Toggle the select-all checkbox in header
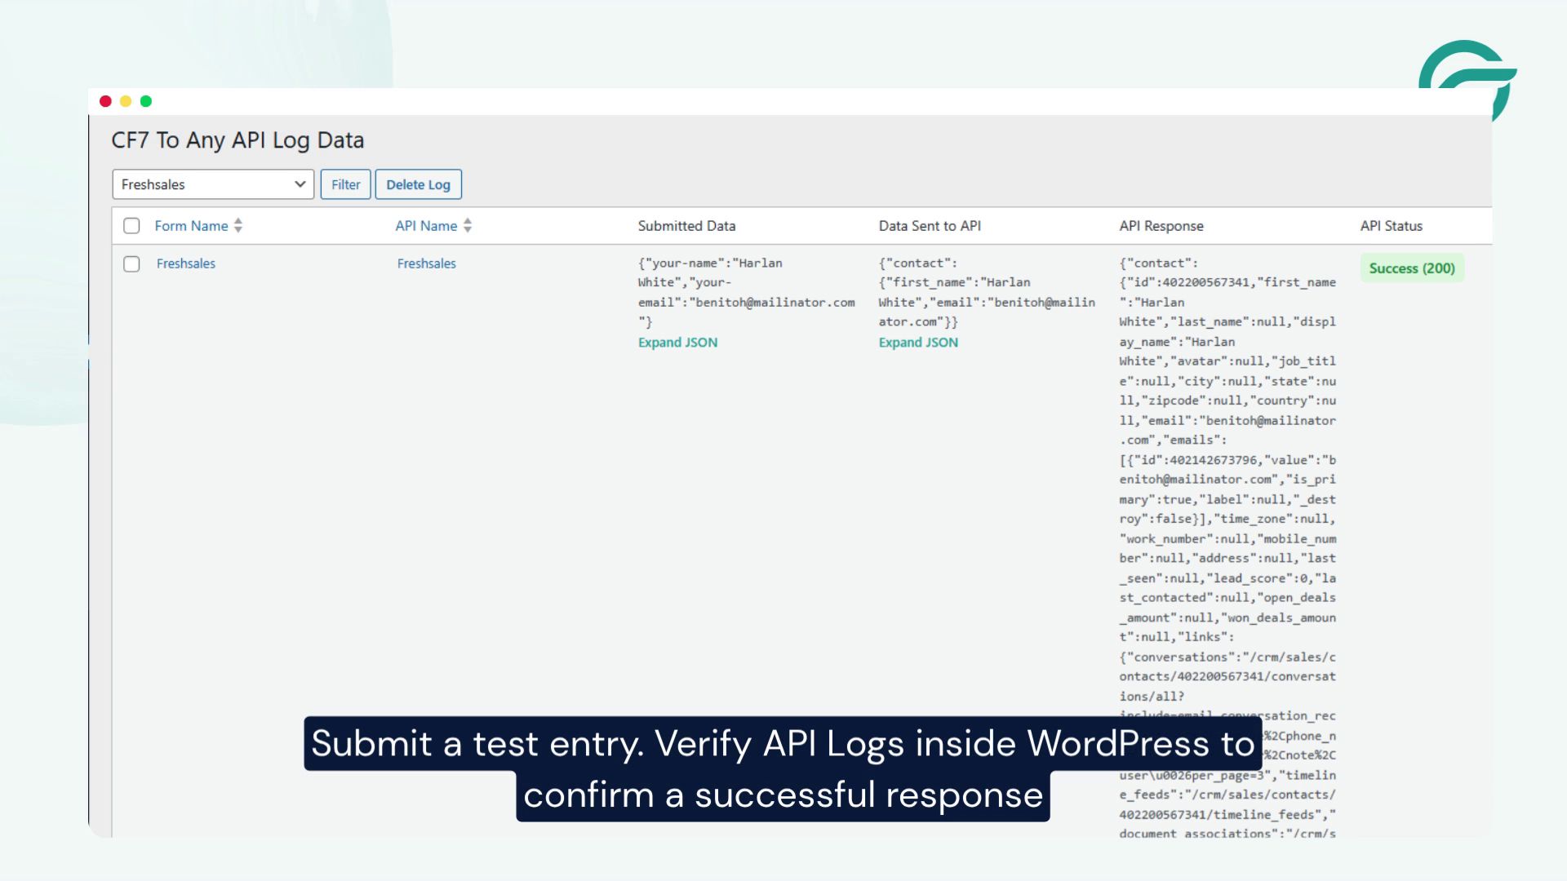This screenshot has width=1567, height=881. [x=131, y=226]
